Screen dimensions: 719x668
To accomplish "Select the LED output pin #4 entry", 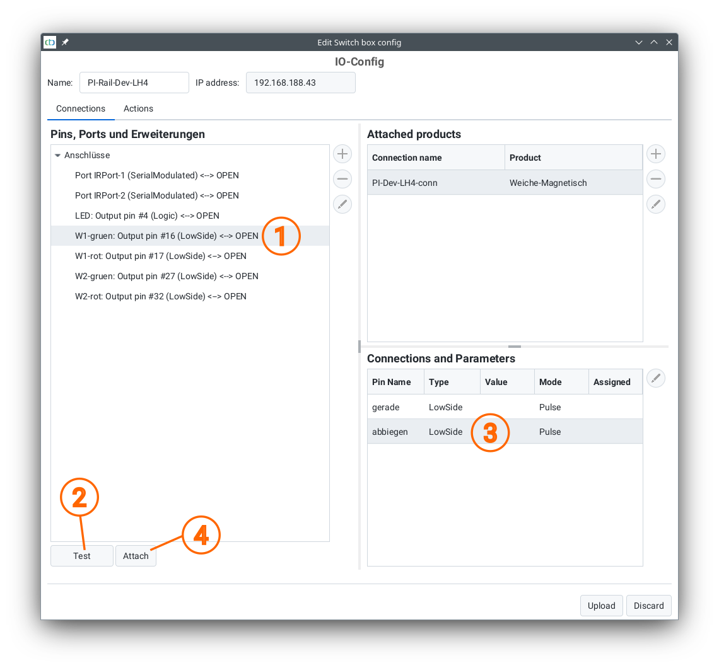I will 147,216.
